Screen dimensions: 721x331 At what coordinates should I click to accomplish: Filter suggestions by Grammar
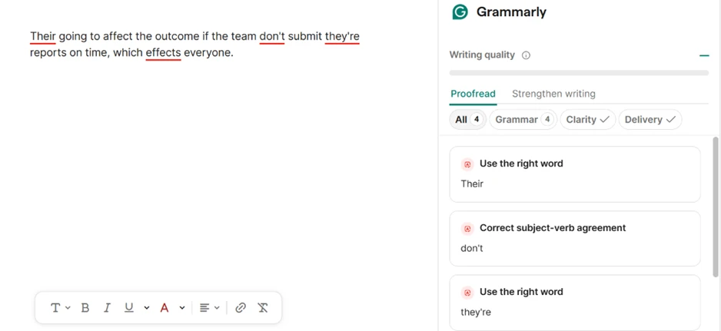[x=523, y=120]
